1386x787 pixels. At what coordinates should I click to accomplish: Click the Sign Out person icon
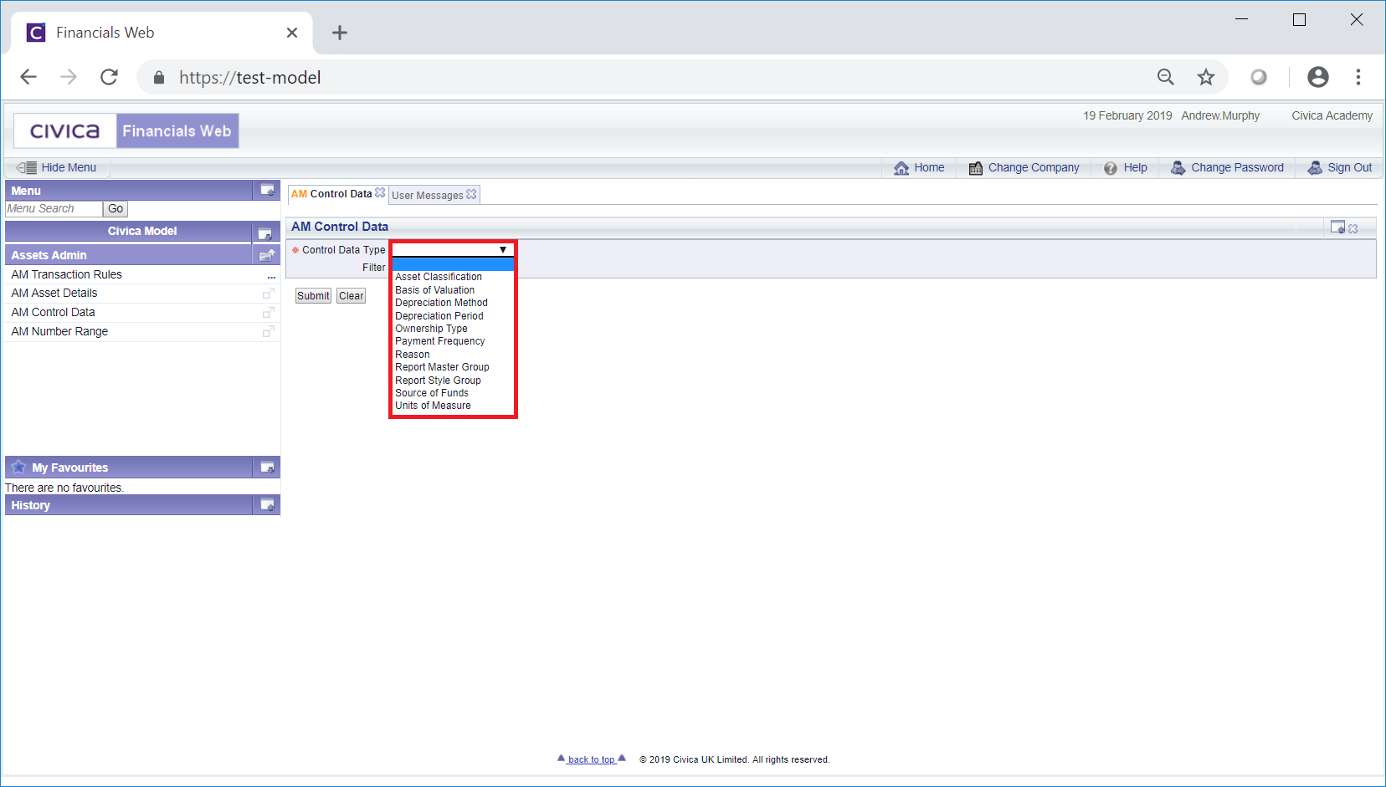coord(1315,168)
